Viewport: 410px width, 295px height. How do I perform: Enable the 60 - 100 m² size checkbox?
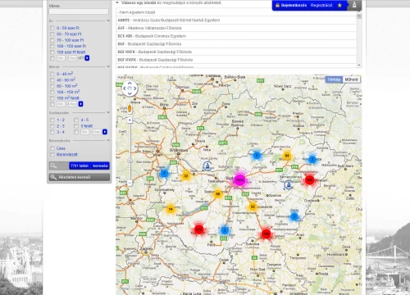tap(52, 86)
